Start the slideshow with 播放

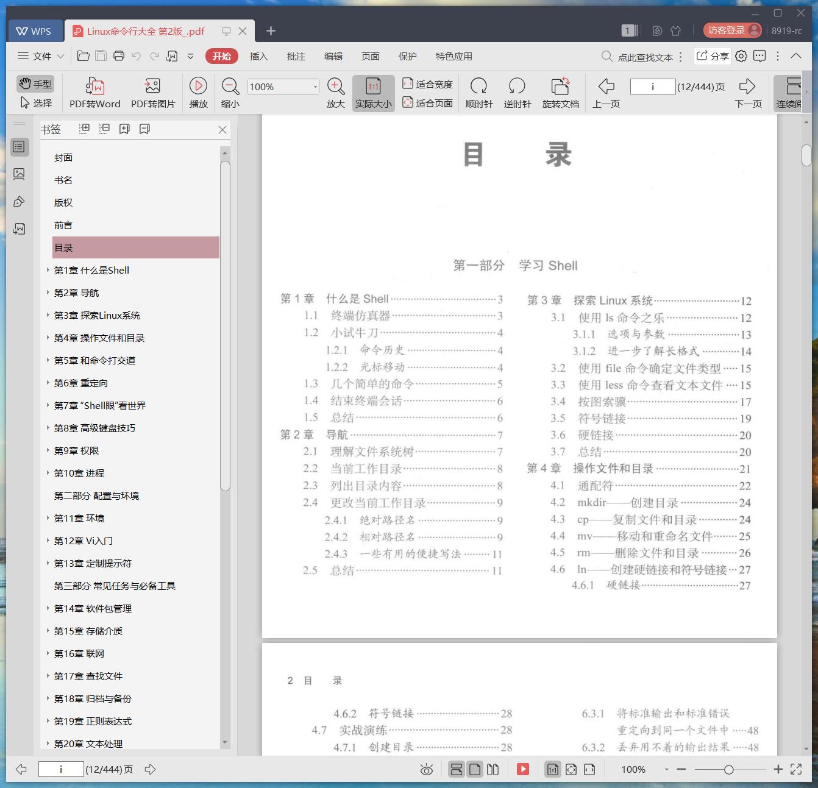(198, 93)
